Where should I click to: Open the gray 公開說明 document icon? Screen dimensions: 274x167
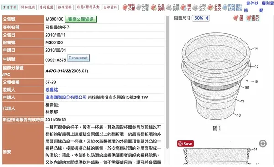coord(173,7)
